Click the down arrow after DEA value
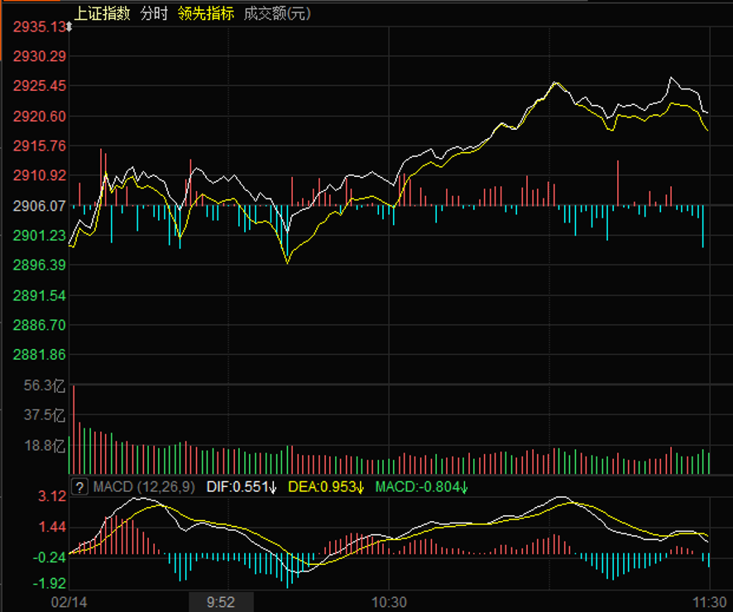 pyautogui.click(x=361, y=487)
